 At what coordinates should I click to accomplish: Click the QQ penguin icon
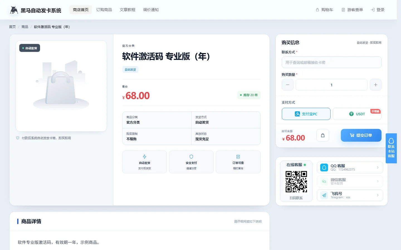coord(324,167)
